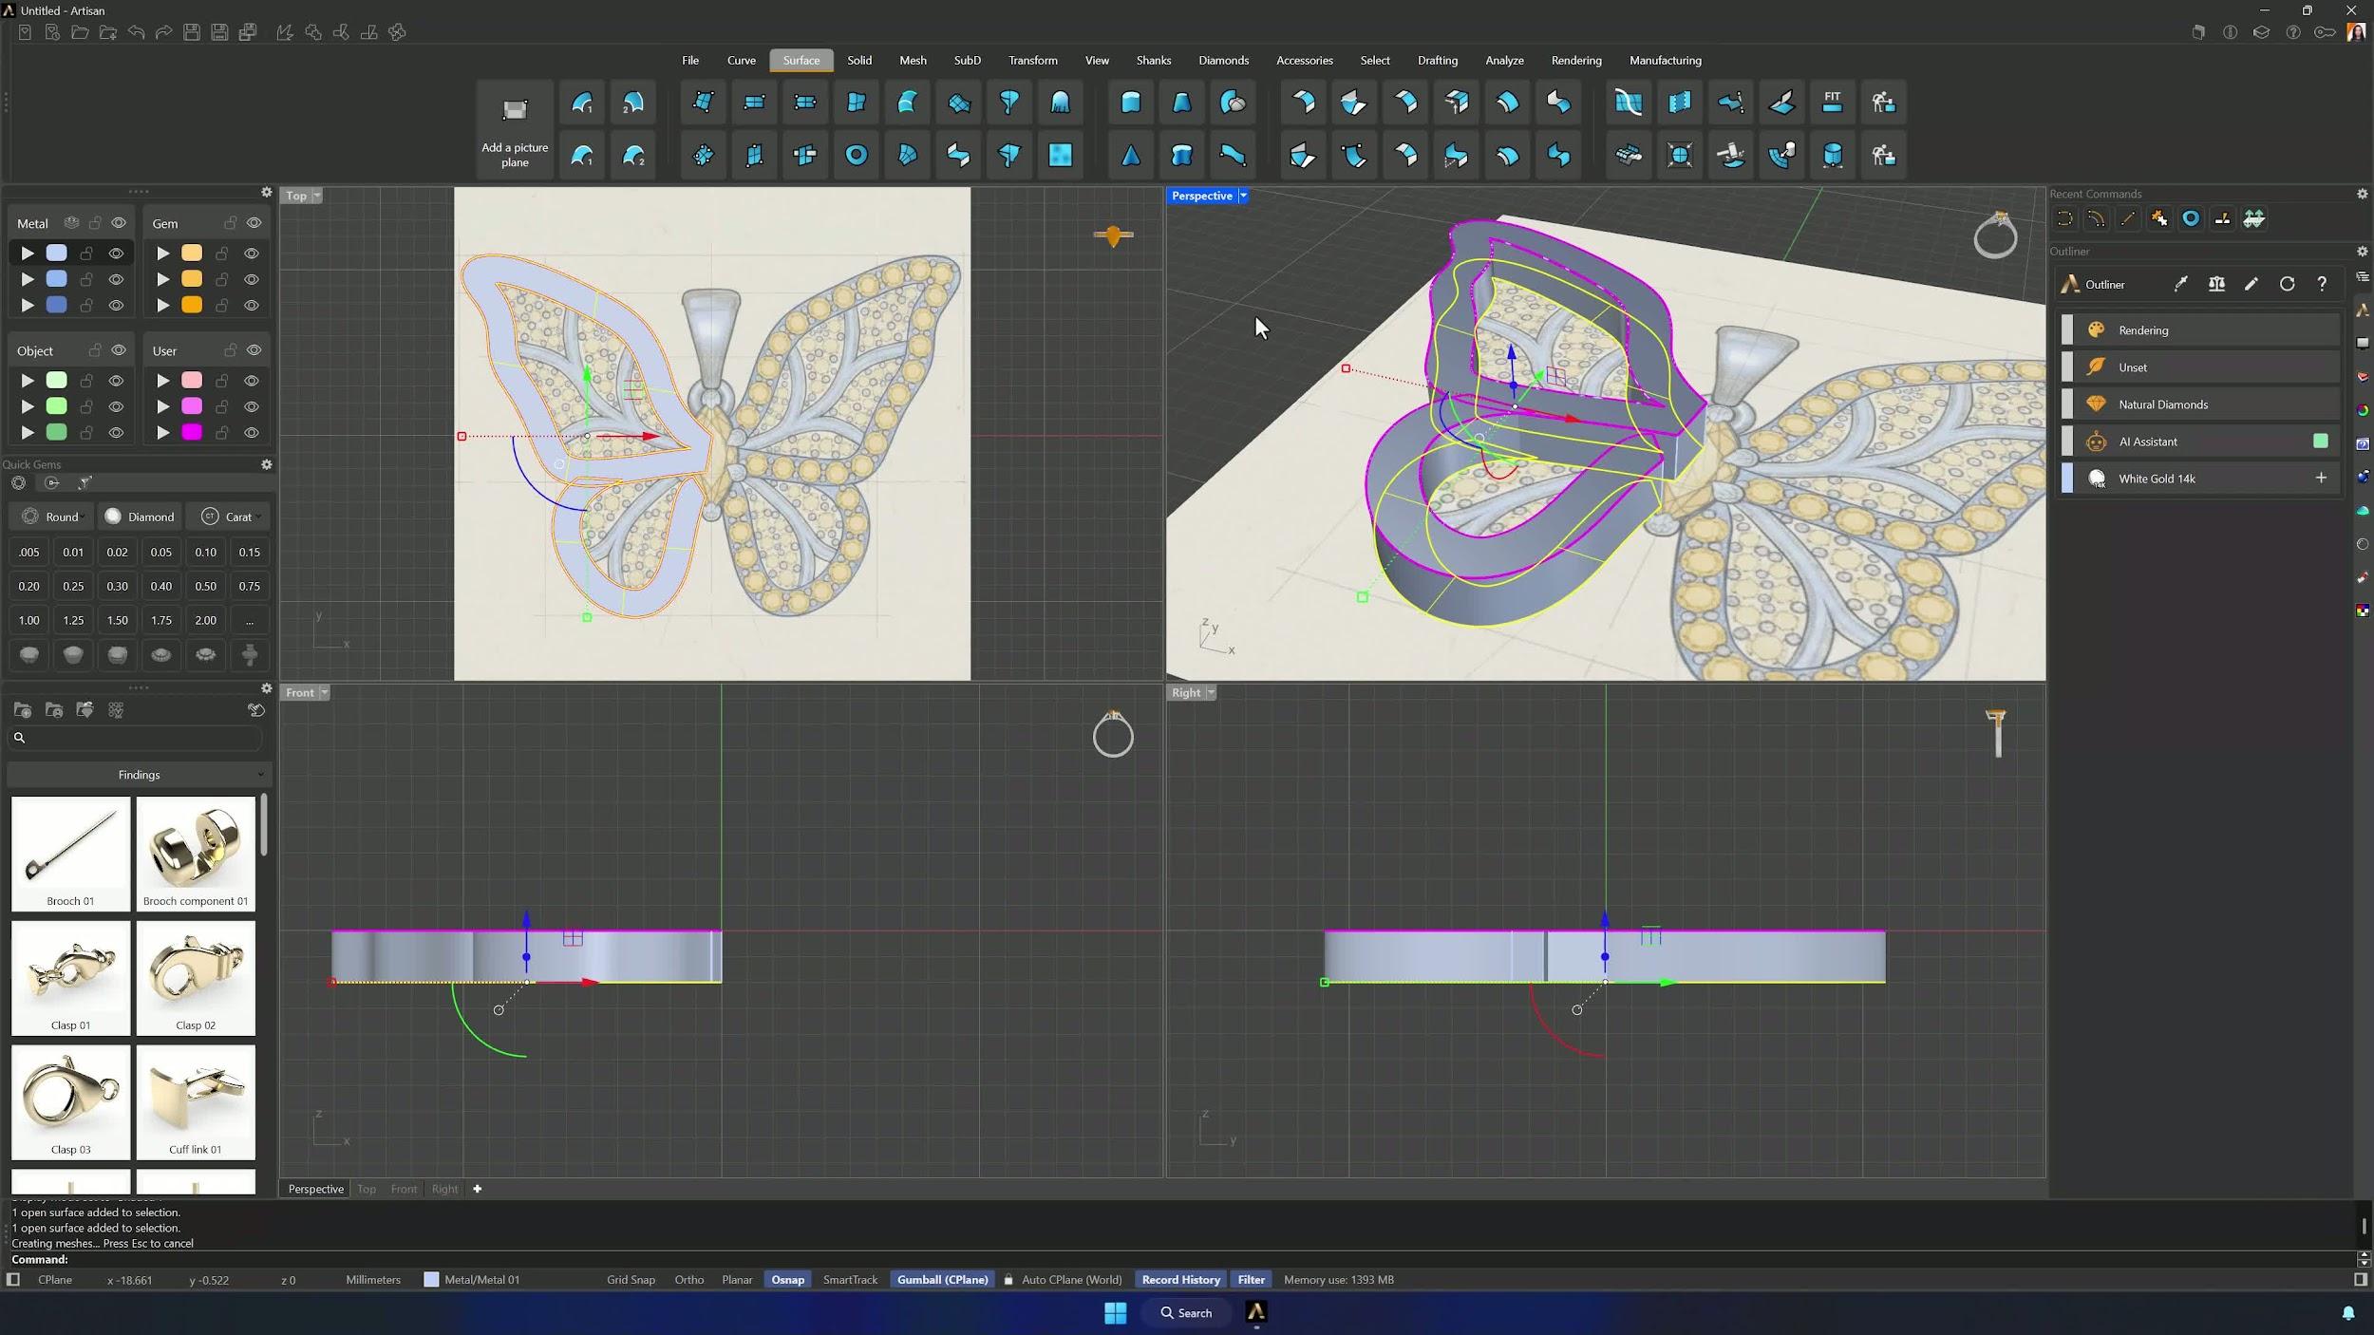Click the gem grid icon in the Findings toolbar
This screenshot has width=2374, height=1335.
116,710
